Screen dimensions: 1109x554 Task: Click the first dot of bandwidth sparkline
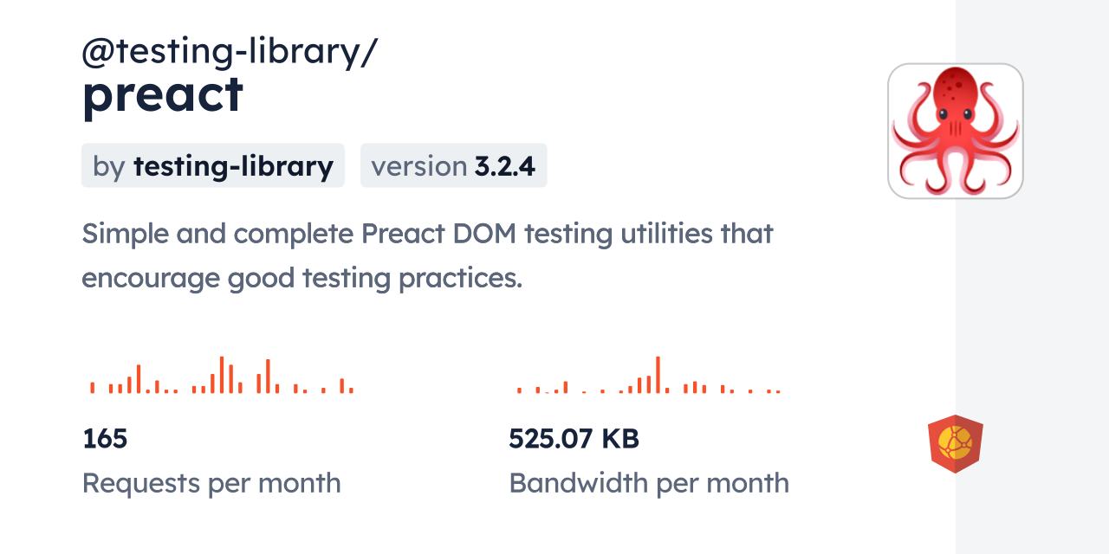519,390
